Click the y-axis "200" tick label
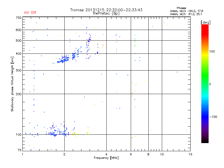Screen dimensions: 224x168 (18, 94)
